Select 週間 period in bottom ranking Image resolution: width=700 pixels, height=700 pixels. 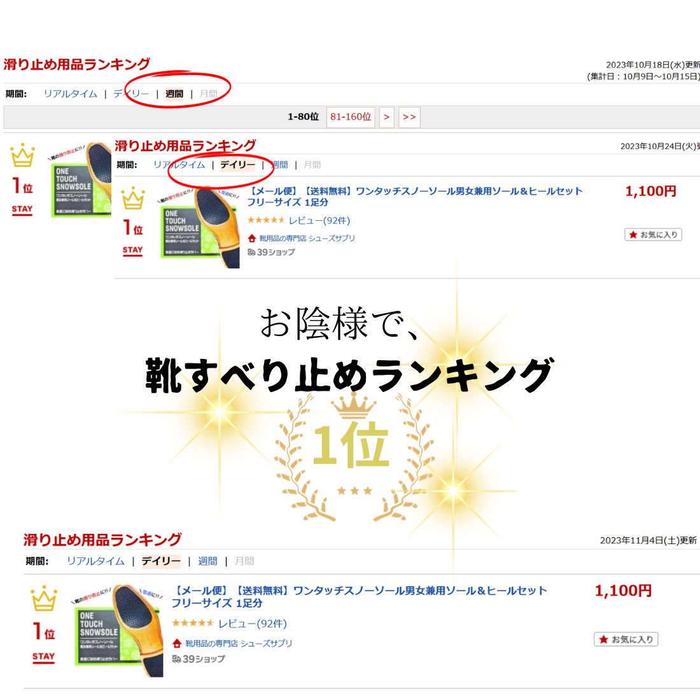click(x=207, y=561)
